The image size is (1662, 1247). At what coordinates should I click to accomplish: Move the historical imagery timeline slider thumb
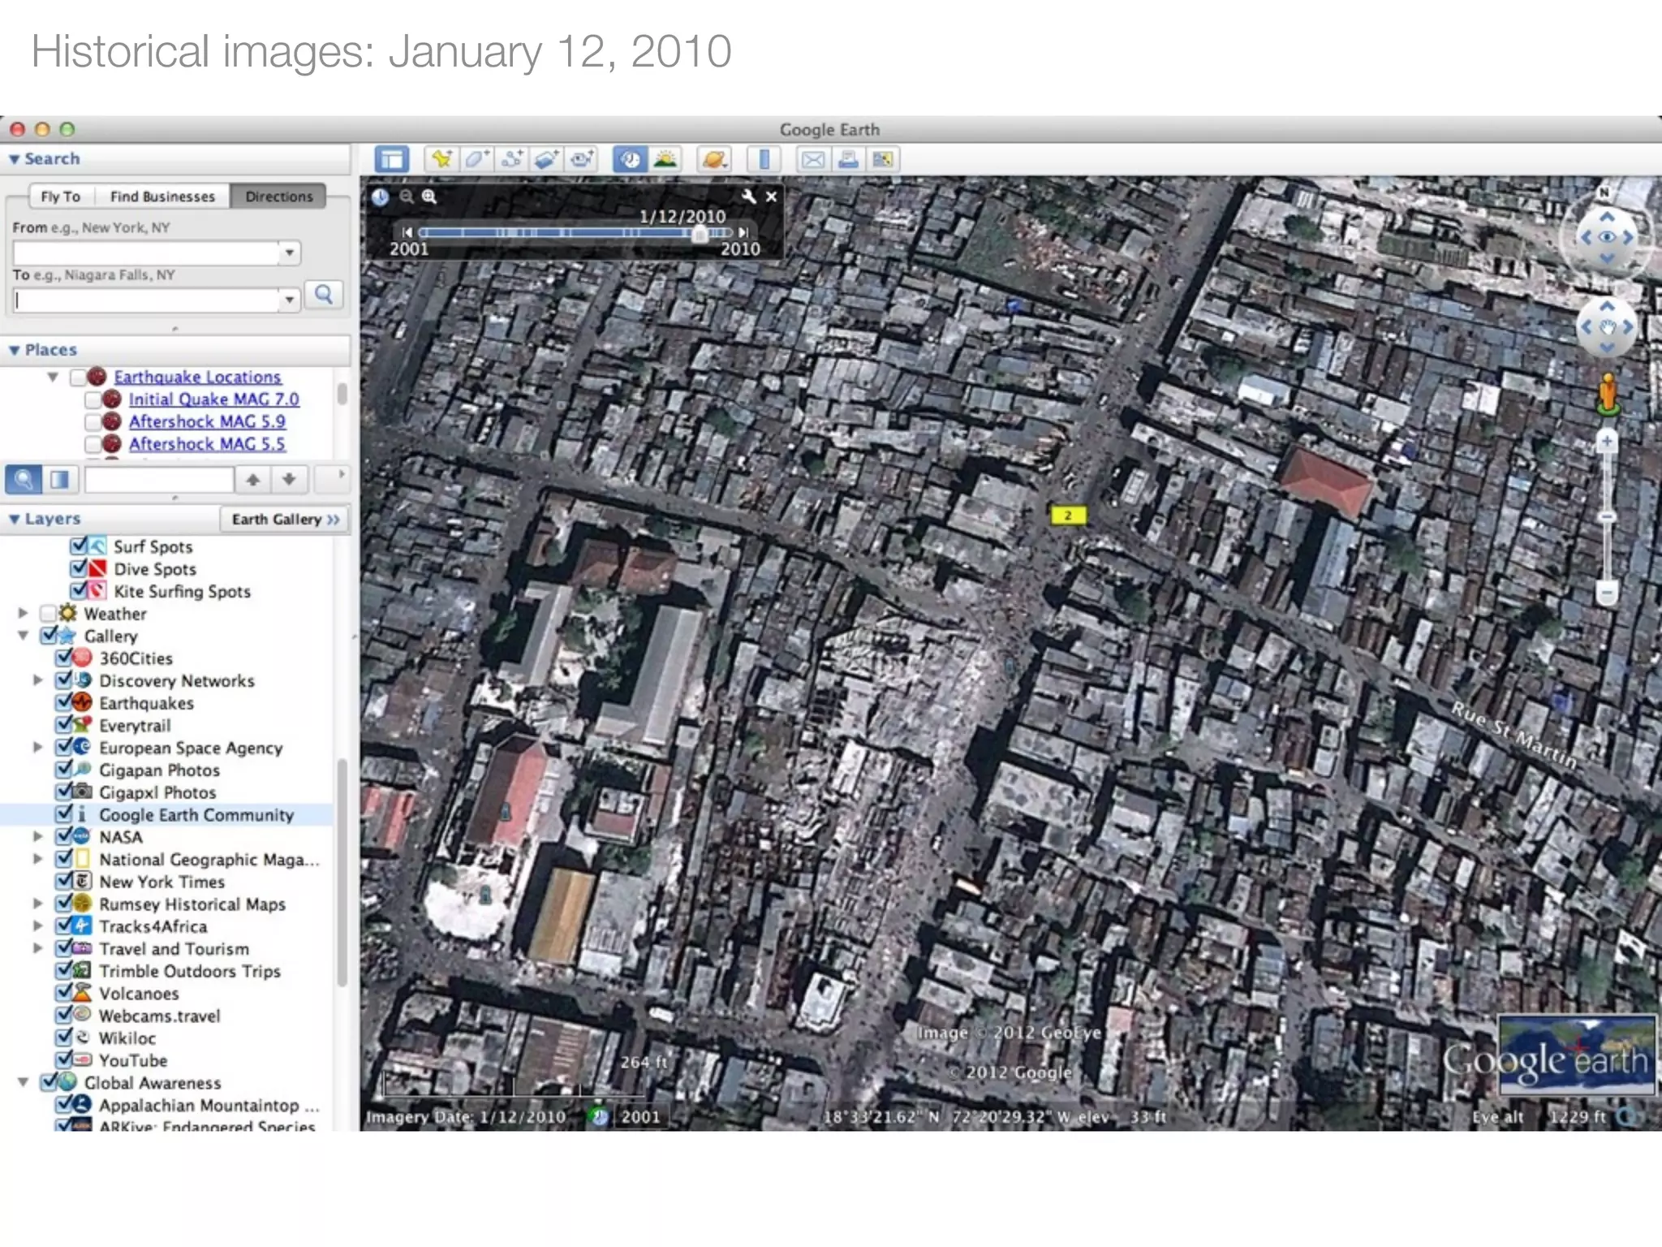pos(699,234)
